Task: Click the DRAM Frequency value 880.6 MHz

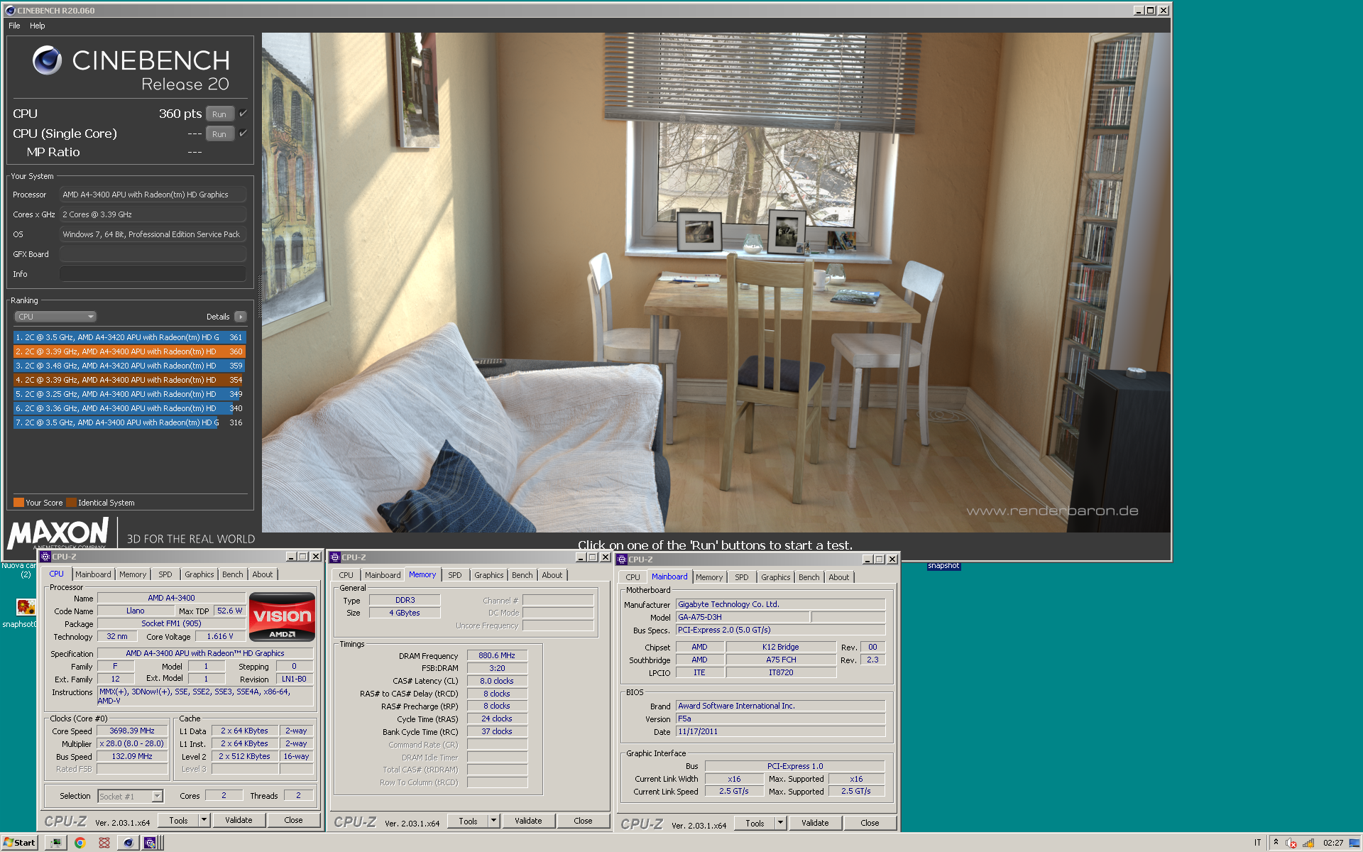Action: tap(497, 655)
